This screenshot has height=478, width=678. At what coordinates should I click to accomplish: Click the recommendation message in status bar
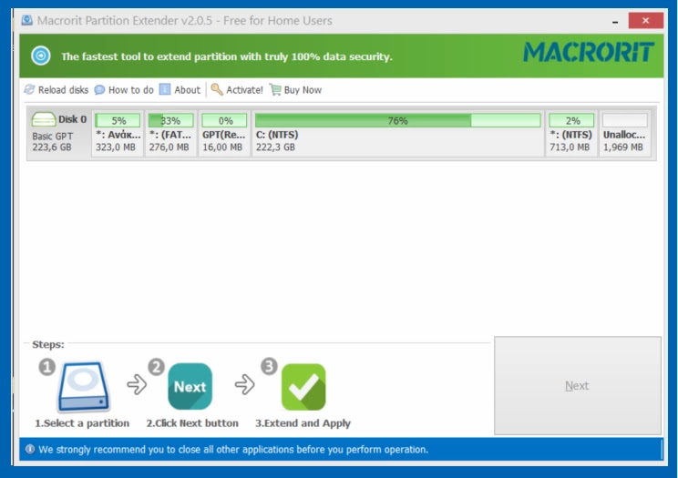pos(233,450)
